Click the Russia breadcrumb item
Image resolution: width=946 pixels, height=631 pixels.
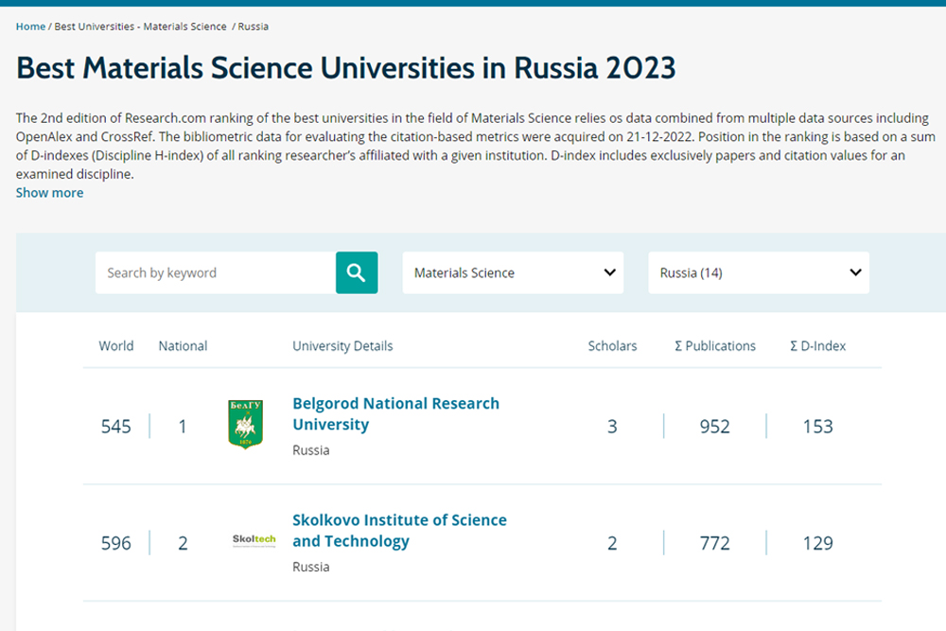[x=253, y=26]
